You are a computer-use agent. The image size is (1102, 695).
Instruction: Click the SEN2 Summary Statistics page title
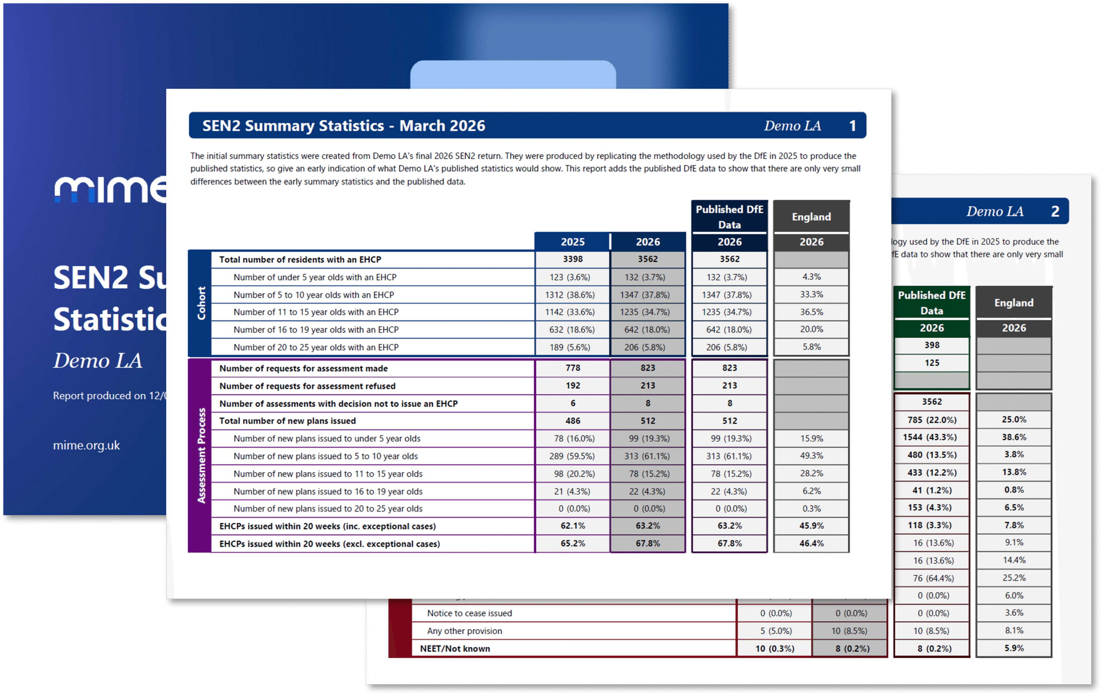coord(343,125)
